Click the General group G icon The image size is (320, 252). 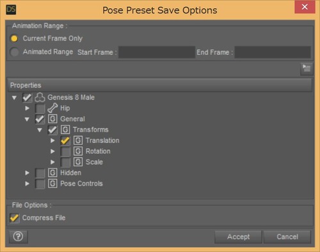coord(52,119)
